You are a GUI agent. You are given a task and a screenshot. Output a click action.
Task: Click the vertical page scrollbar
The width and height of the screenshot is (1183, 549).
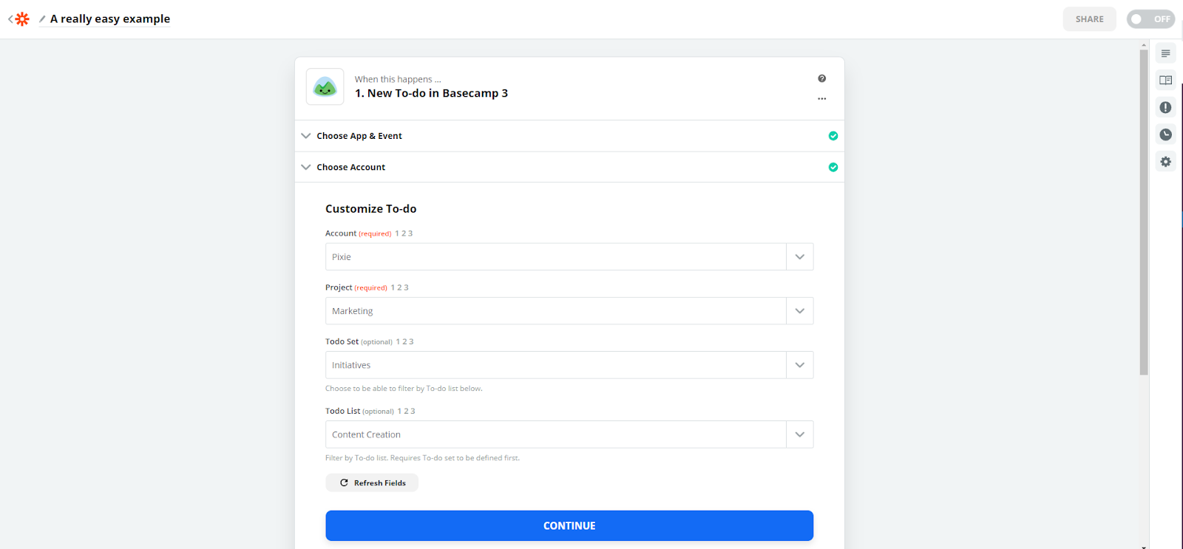pos(1144,213)
